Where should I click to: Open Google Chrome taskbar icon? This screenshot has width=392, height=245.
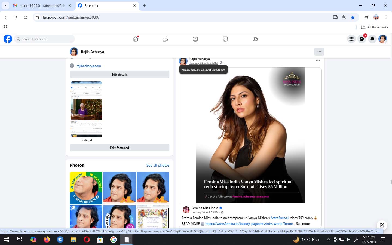coord(114,240)
